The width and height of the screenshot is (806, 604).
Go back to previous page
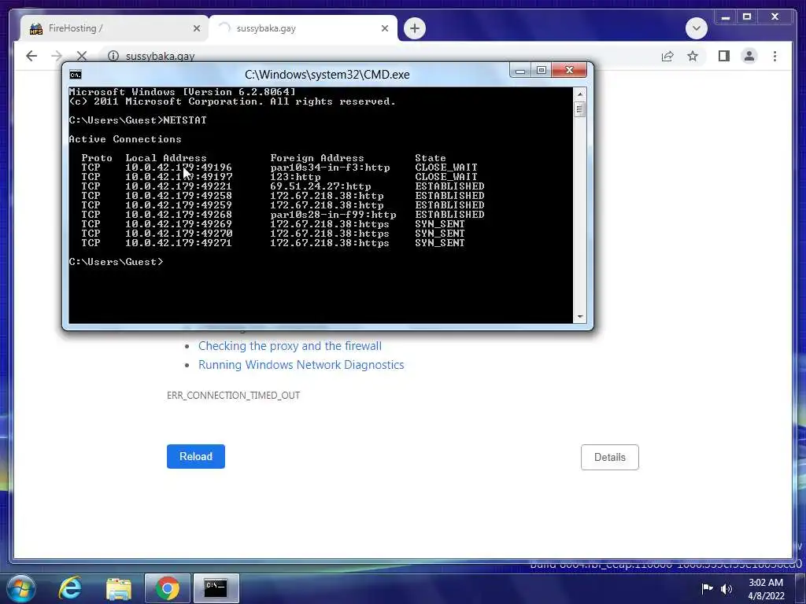(x=31, y=56)
